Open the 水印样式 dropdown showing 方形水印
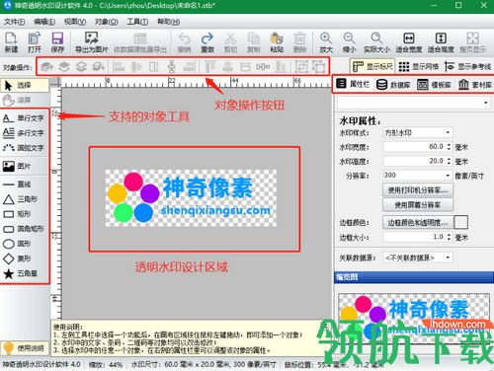The width and height of the screenshot is (494, 371). point(418,133)
